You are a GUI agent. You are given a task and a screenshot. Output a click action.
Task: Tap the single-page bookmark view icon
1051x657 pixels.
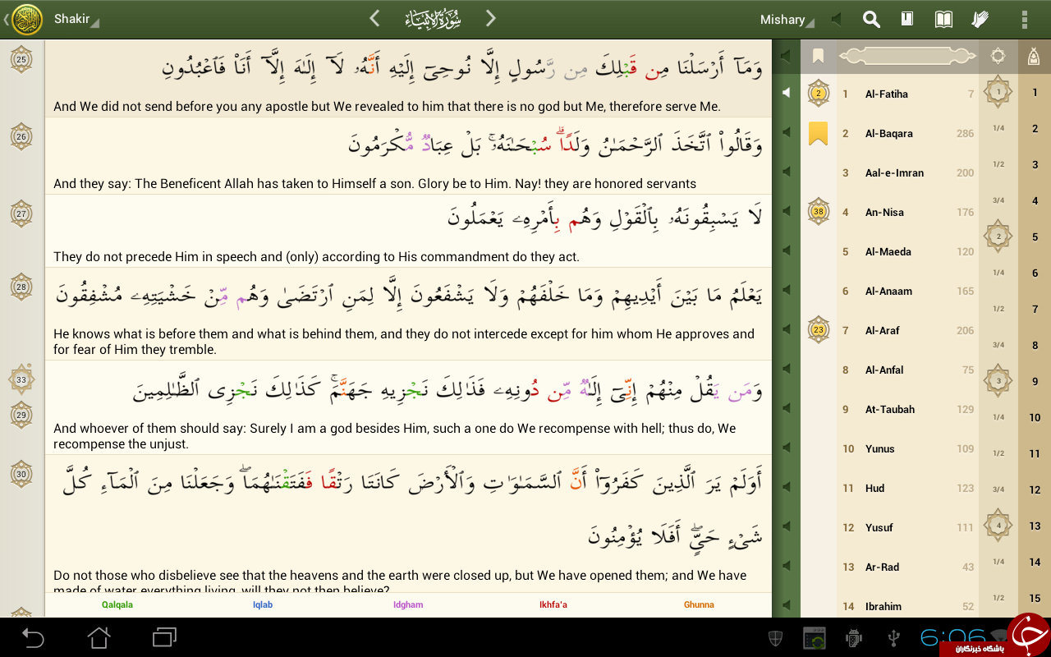pyautogui.click(x=907, y=20)
